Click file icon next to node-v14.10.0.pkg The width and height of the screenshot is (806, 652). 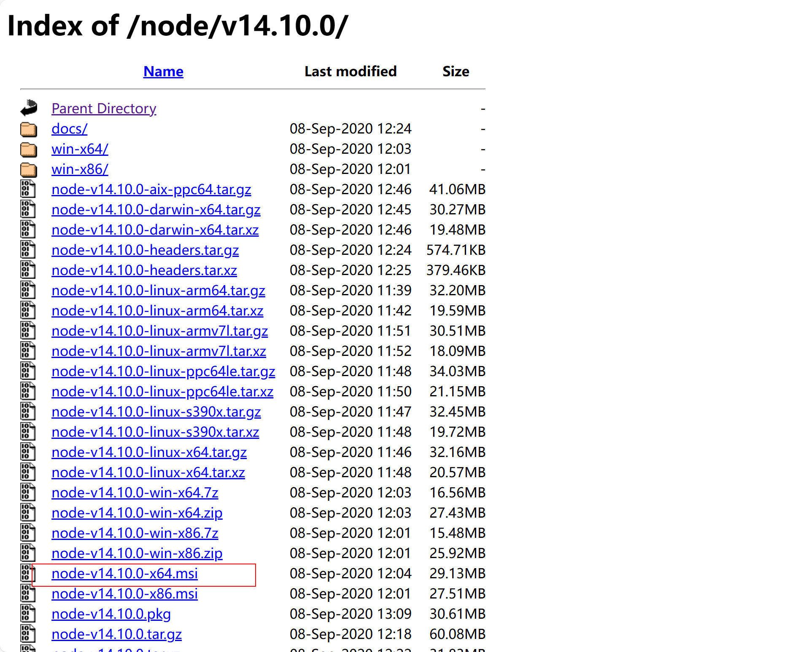pyautogui.click(x=28, y=614)
